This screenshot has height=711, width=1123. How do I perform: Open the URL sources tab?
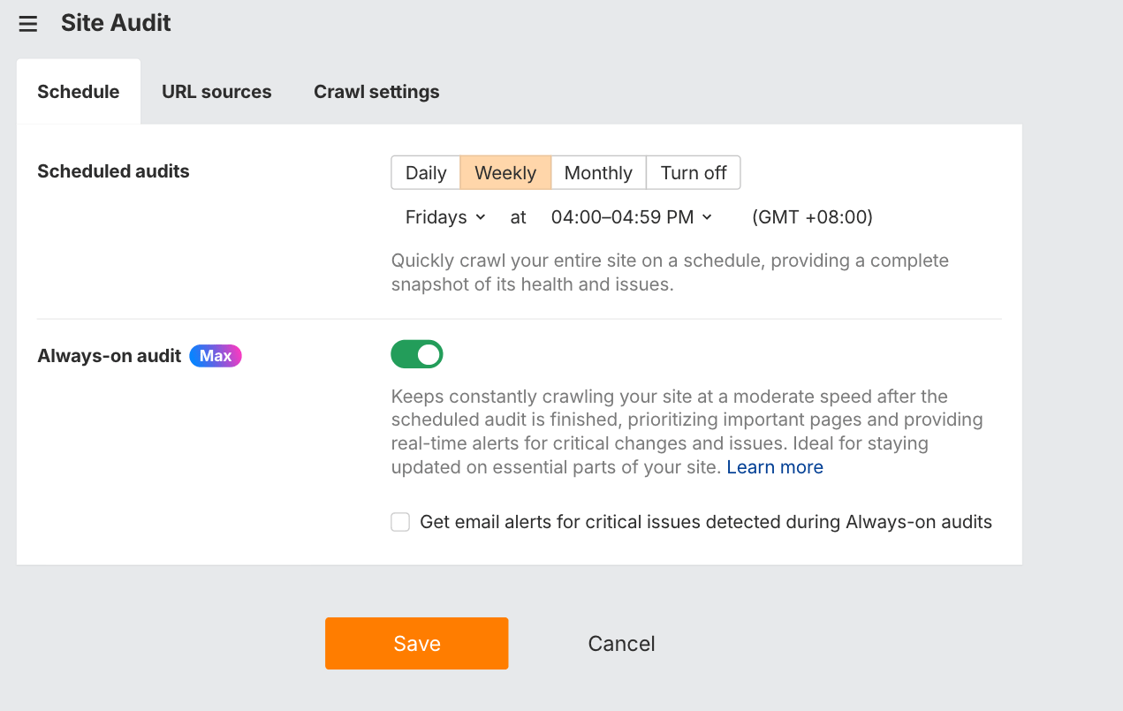coord(216,92)
